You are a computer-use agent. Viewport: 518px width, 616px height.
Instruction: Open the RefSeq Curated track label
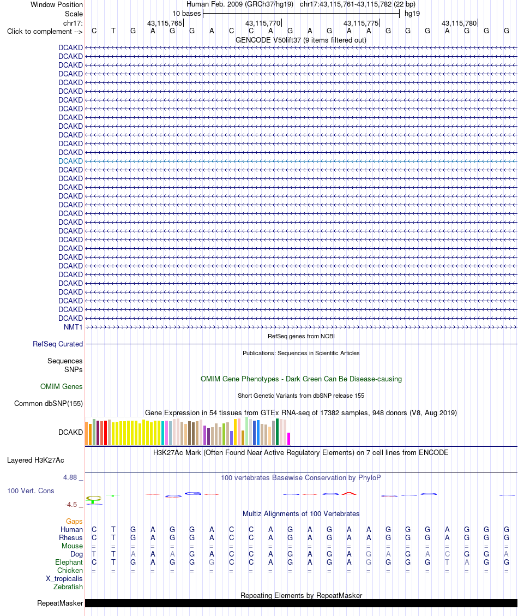click(58, 344)
